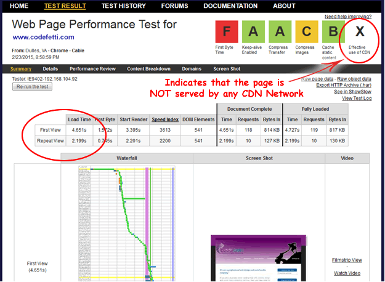This screenshot has height=282, width=385.
Task: Click the Re-run the test button
Action: pos(32,87)
